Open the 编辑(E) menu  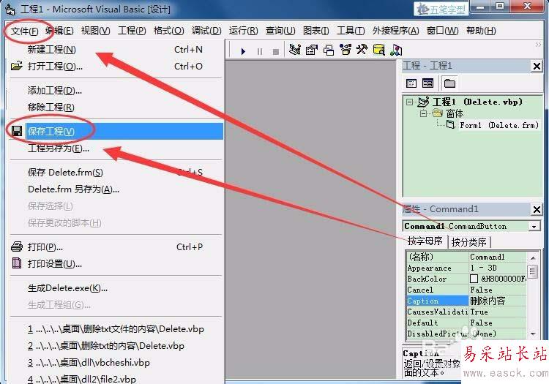[59, 31]
